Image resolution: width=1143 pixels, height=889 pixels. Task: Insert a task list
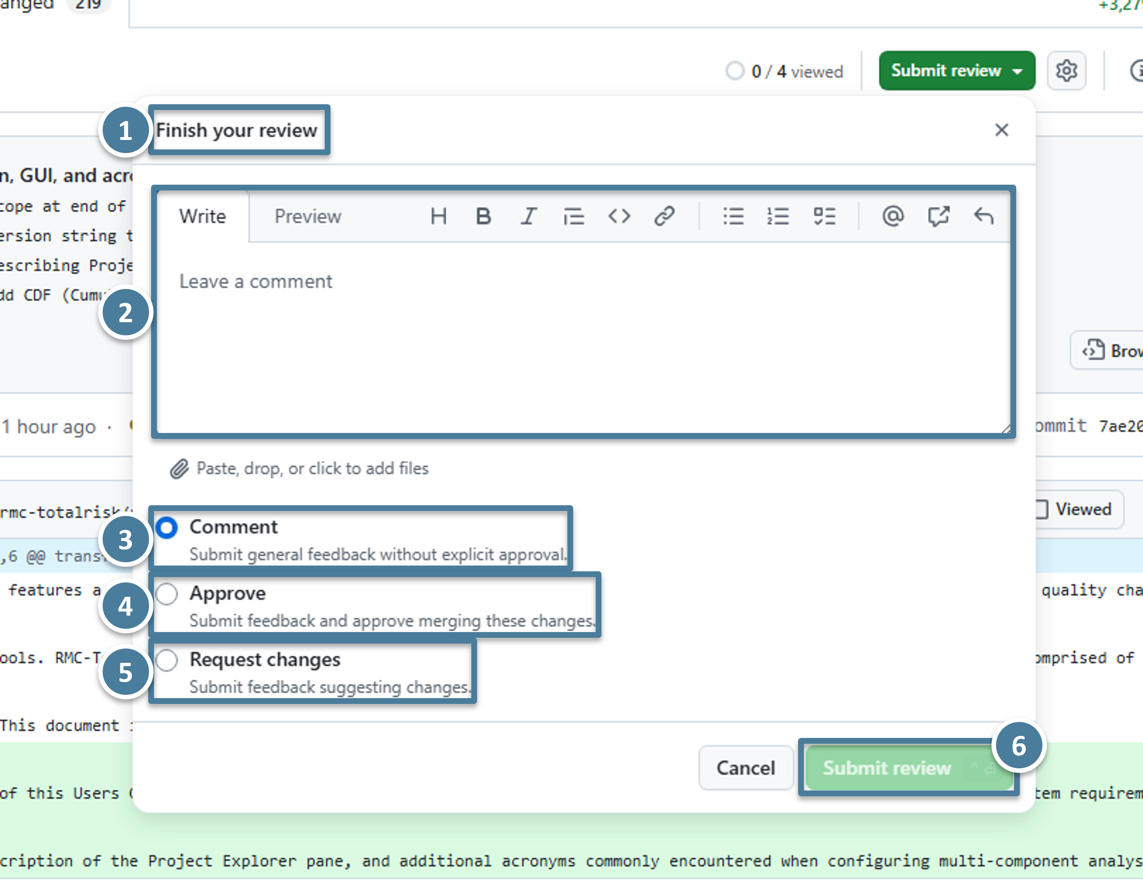(824, 216)
